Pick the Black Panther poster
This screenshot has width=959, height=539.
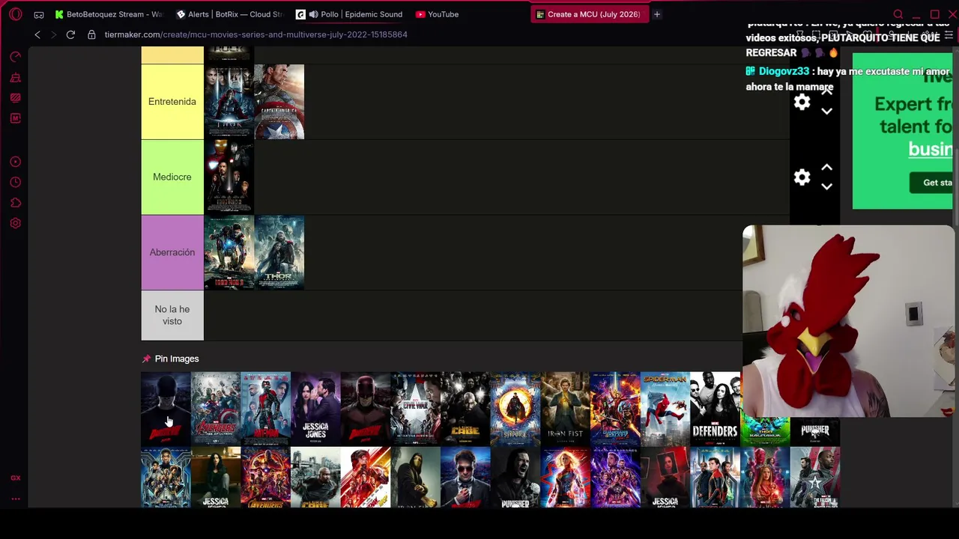click(166, 478)
